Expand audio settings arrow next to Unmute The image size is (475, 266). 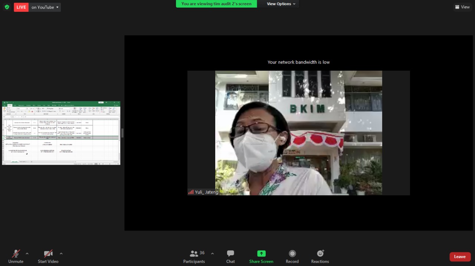click(x=27, y=253)
